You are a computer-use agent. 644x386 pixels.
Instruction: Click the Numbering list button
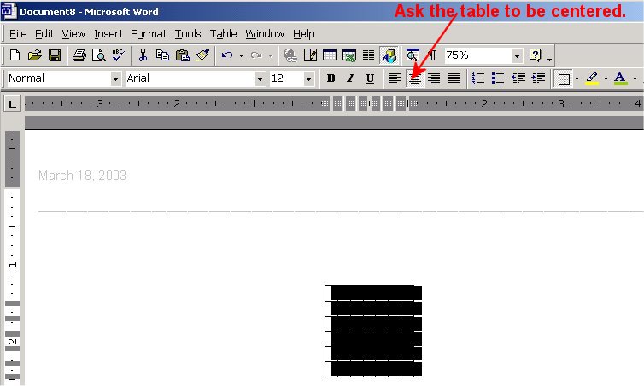(x=478, y=78)
